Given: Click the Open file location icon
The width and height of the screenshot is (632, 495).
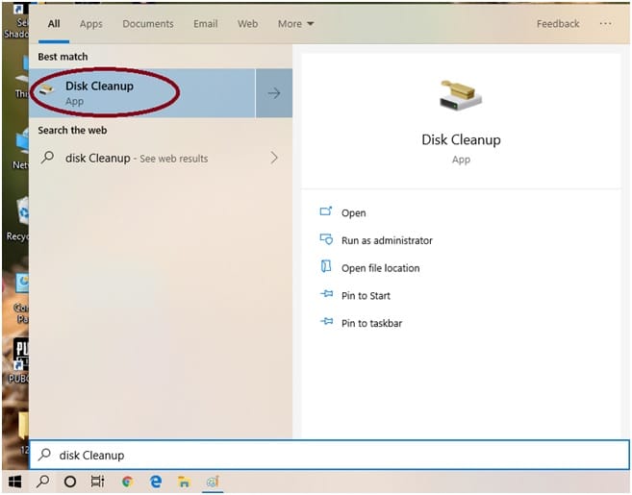Looking at the screenshot, I should click(326, 266).
